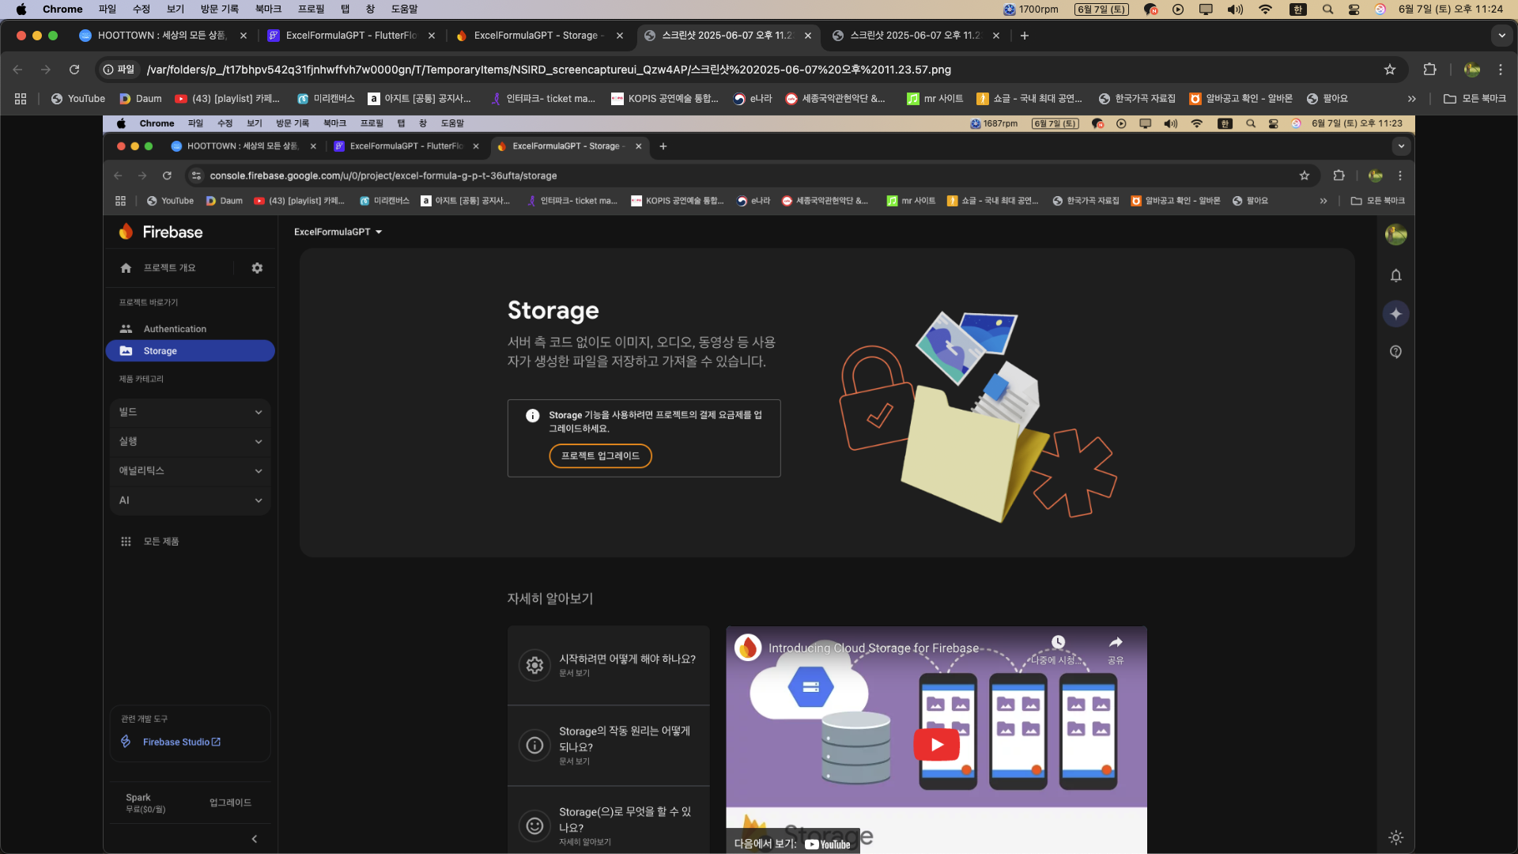1518x854 pixels.
Task: Open the apps grid in outer bookmarks bar
Action: (21, 99)
